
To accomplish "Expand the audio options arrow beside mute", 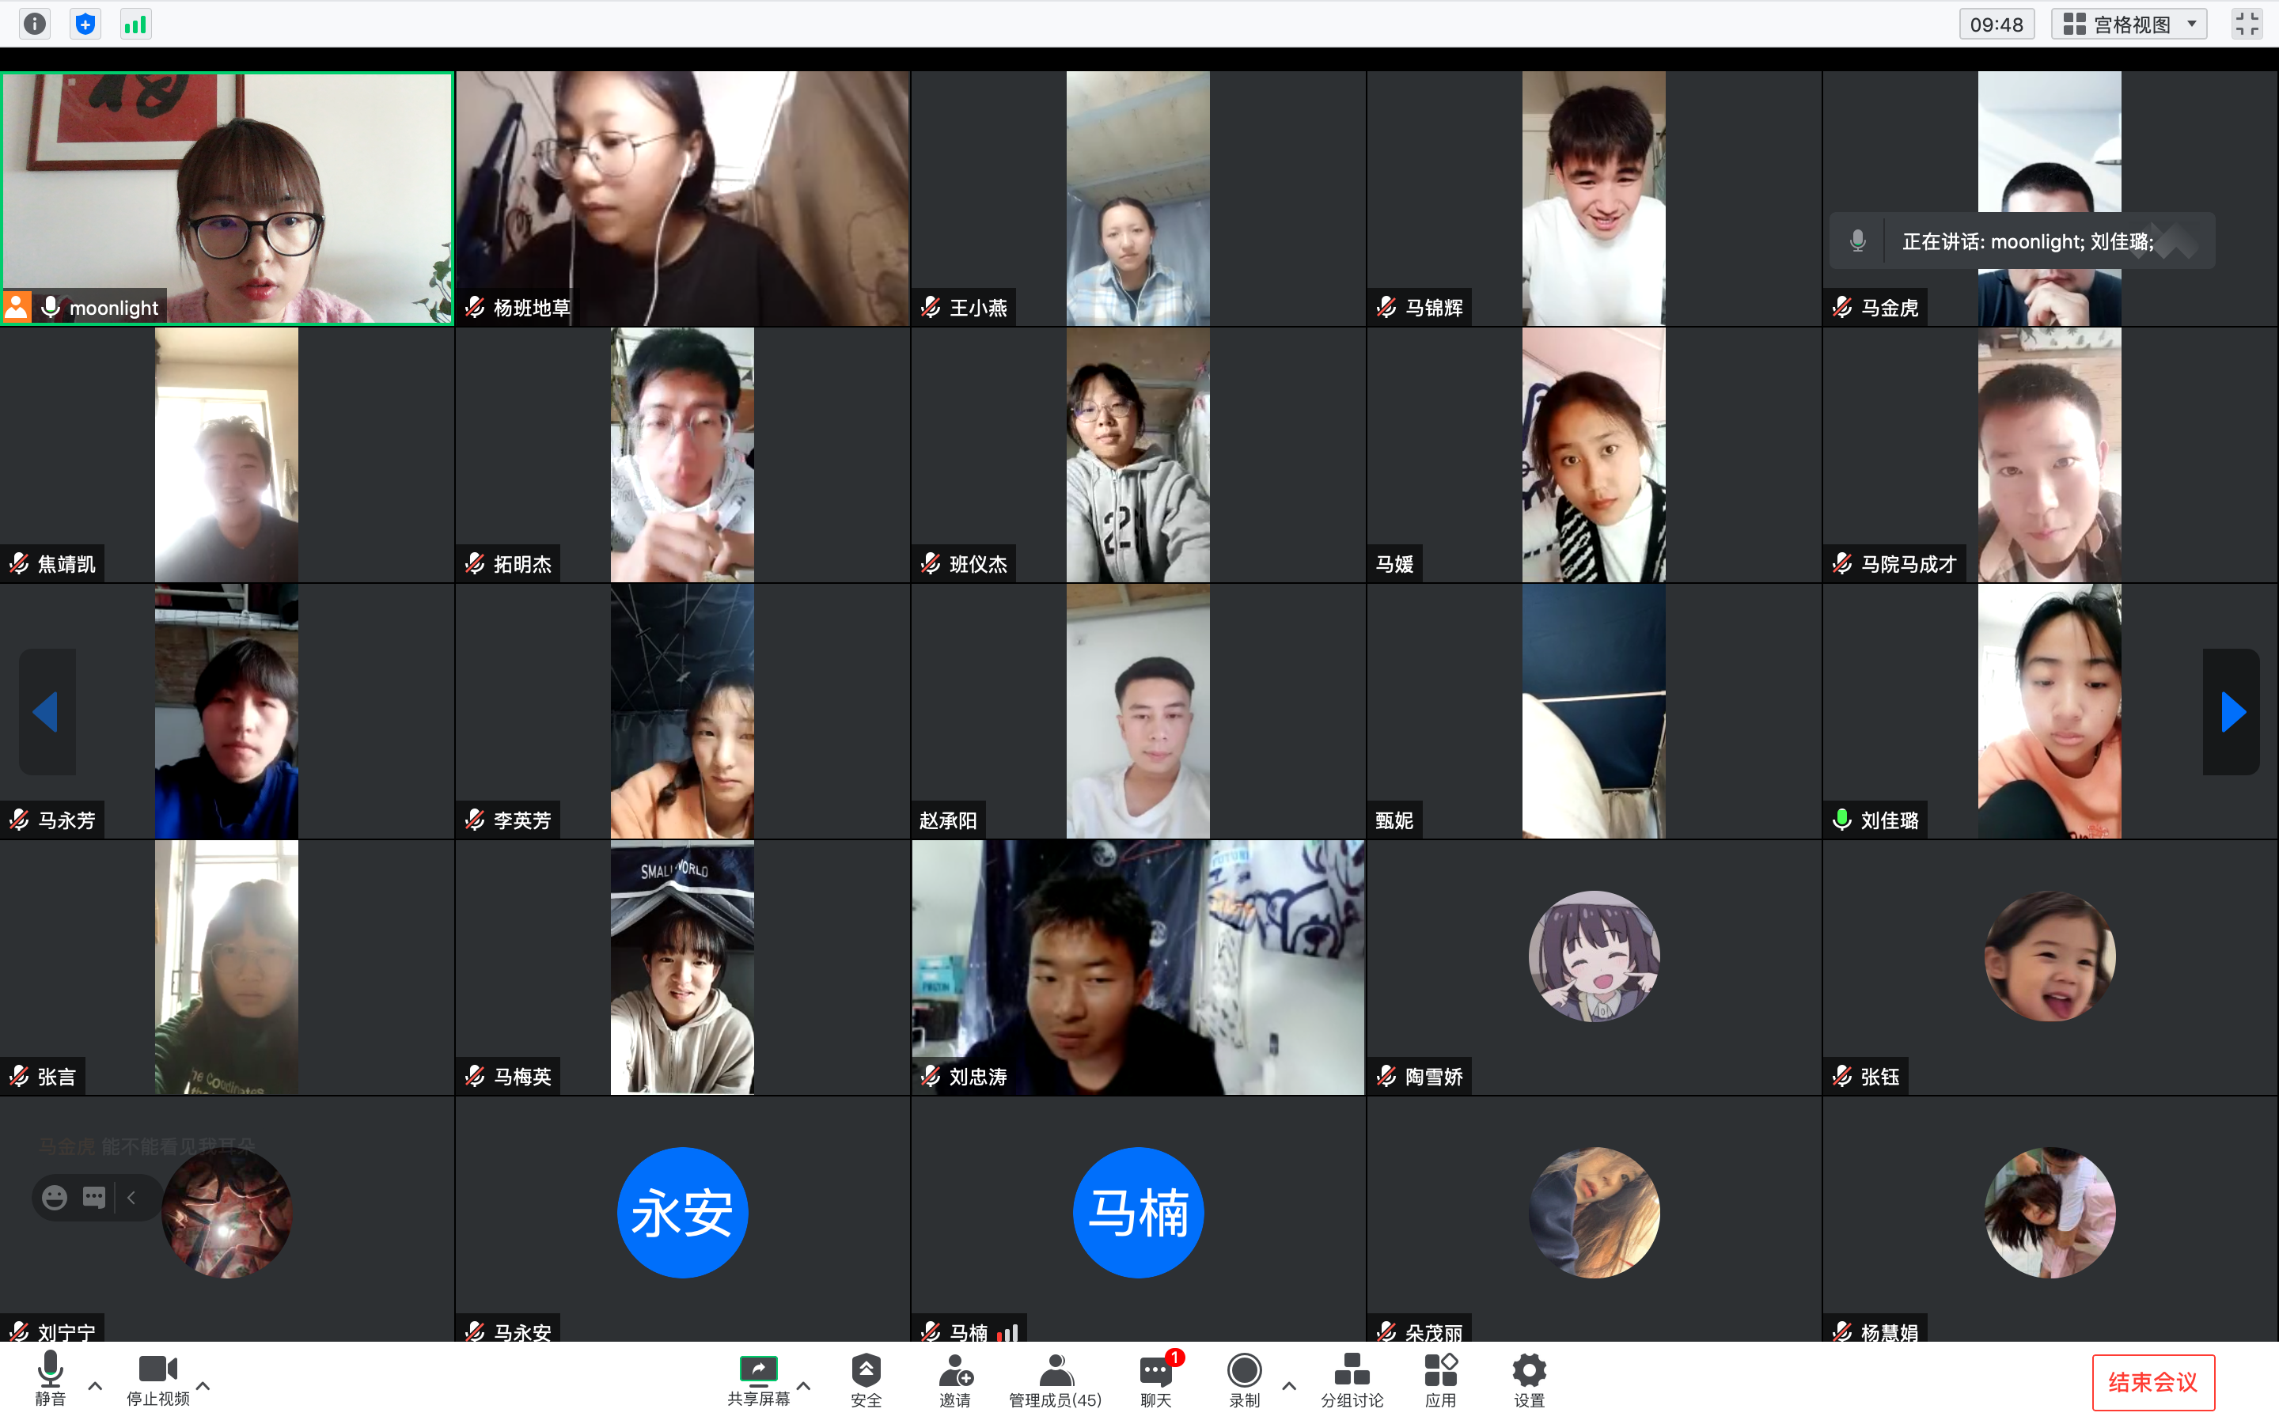I will pos(95,1385).
